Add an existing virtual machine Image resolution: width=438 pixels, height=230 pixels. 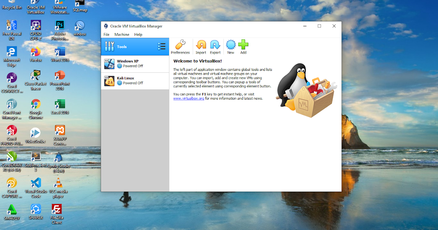pos(243,46)
